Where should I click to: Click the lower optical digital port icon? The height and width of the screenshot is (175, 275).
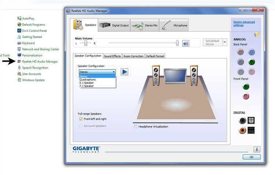click(251, 130)
